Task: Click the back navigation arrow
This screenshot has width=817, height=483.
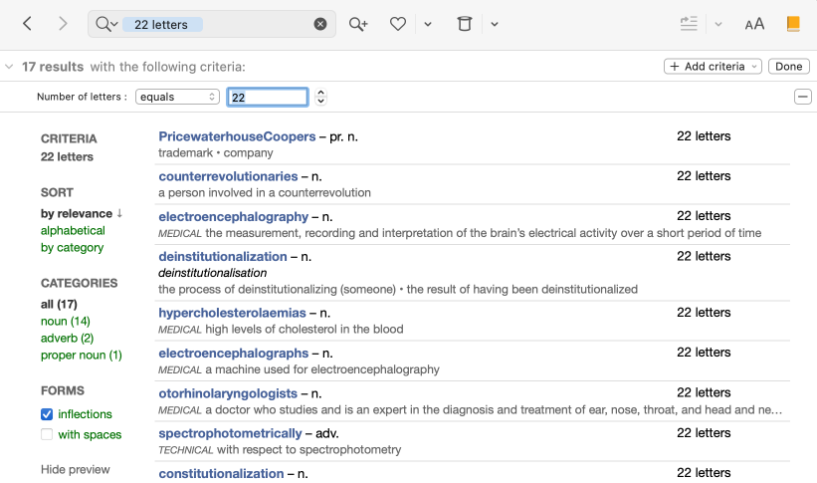Action: tap(28, 24)
